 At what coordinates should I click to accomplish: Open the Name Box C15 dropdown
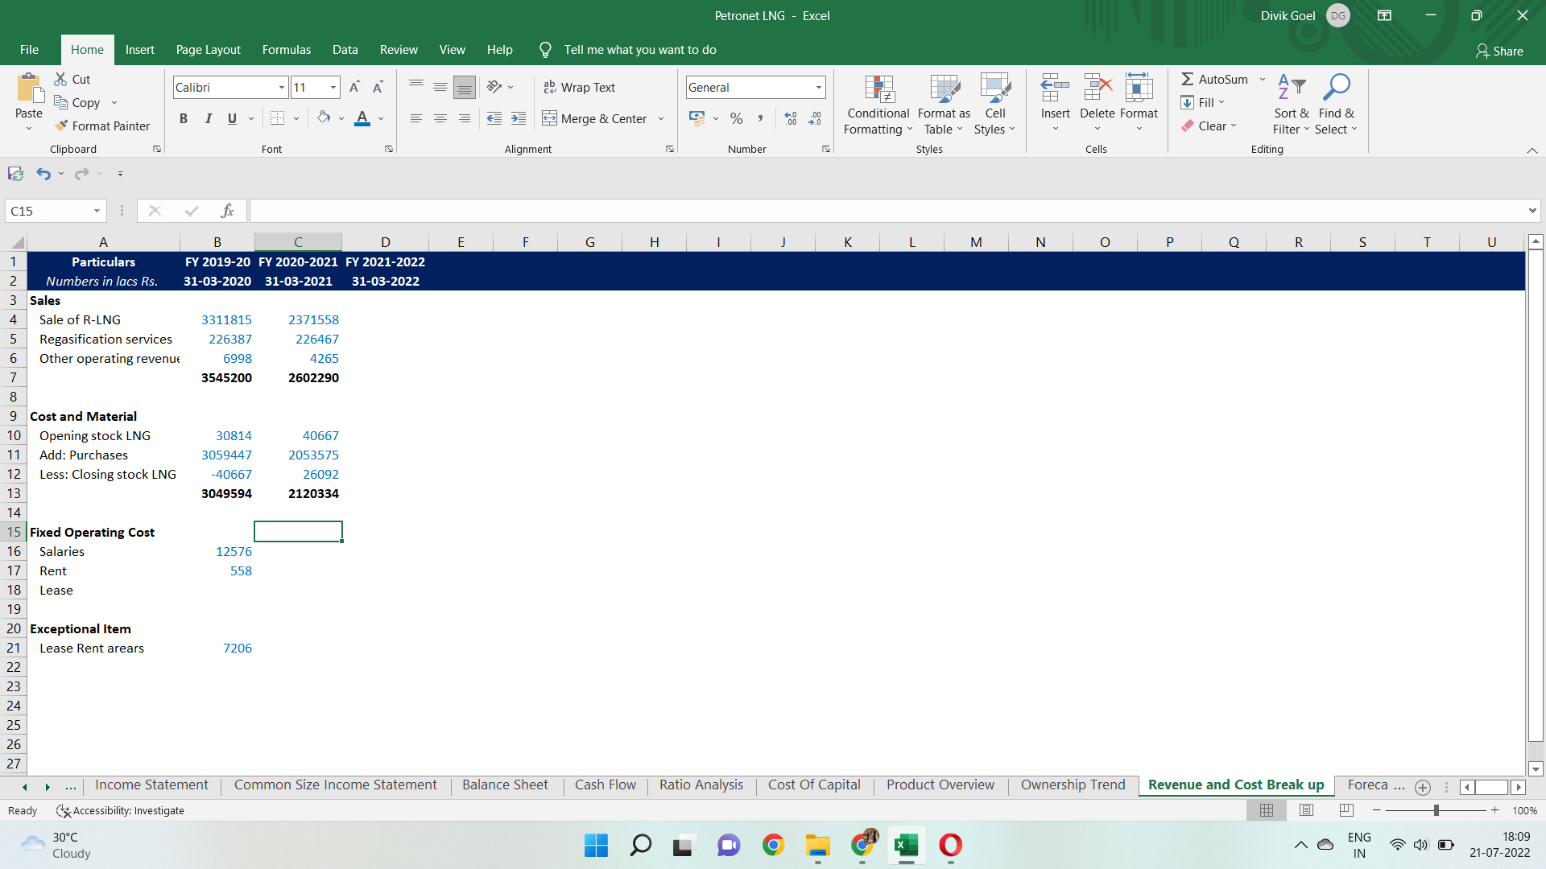click(97, 211)
